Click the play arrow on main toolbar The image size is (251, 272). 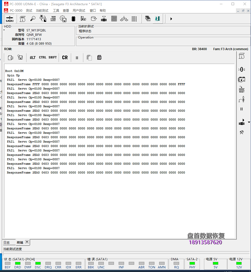[171, 19]
